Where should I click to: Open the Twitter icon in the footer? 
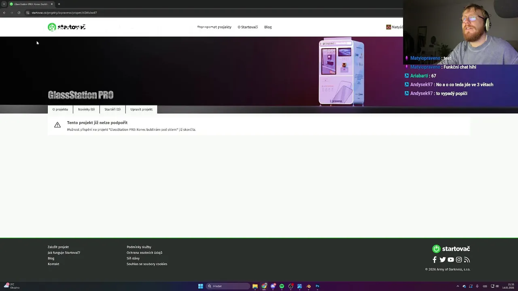point(443,260)
